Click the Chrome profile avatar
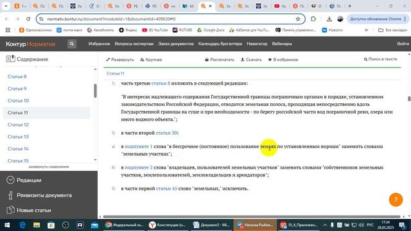This screenshot has width=411, height=231. point(340,19)
